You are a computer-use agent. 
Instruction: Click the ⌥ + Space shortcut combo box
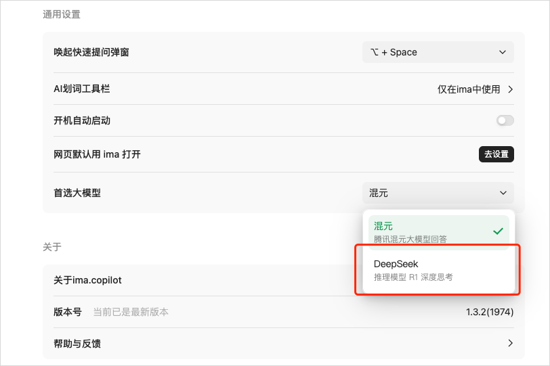(x=438, y=52)
